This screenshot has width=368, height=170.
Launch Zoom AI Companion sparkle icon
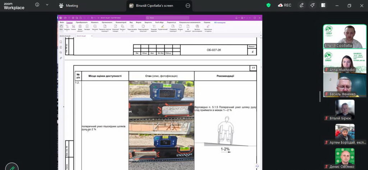point(312,5)
